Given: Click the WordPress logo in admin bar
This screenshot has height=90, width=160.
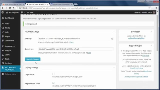Looking at the screenshot, I should [3, 12].
